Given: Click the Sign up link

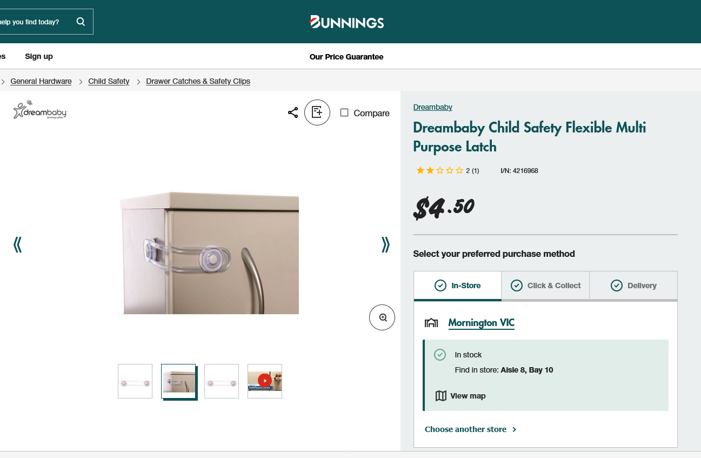Looking at the screenshot, I should pos(39,56).
